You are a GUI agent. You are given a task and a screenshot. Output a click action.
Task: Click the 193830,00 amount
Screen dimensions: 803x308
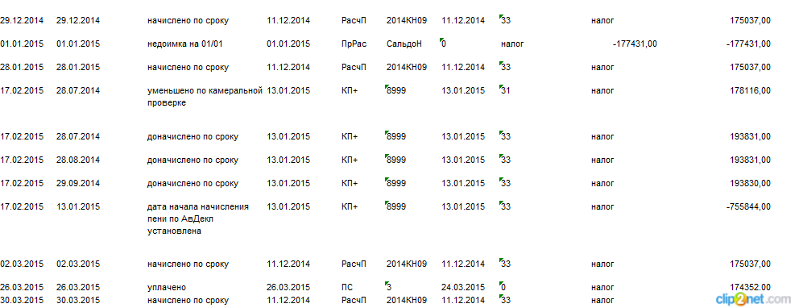pos(751,184)
